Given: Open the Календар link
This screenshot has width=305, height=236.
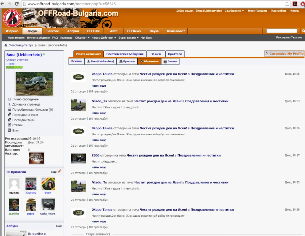Looking at the screenshot, I should [66, 38].
